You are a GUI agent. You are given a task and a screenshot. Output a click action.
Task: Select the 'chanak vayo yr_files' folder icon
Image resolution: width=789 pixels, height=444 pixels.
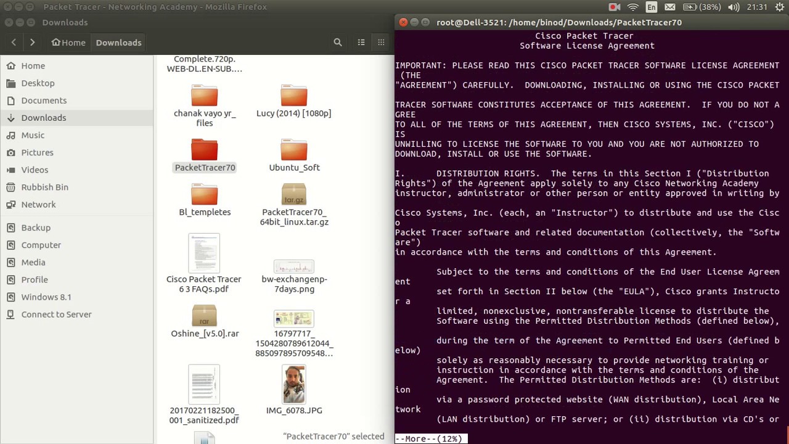click(204, 95)
